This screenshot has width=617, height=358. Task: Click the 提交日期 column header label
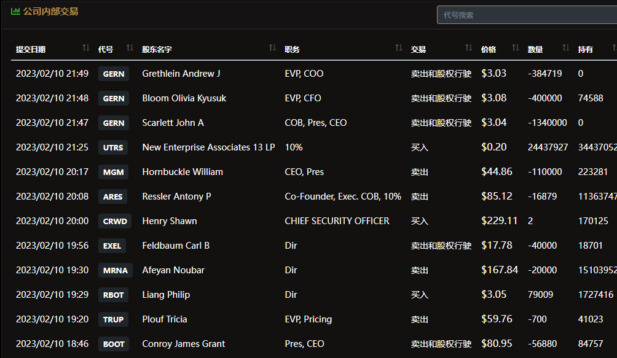[31, 49]
